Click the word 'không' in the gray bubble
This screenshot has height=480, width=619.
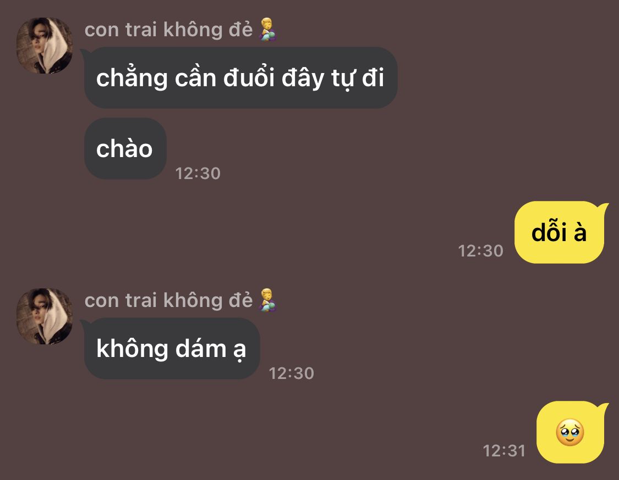pos(132,348)
